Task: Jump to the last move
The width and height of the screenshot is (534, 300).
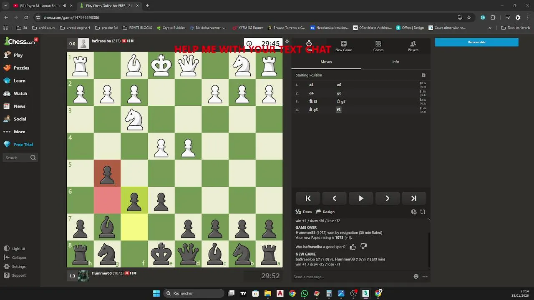Action: click(413, 198)
